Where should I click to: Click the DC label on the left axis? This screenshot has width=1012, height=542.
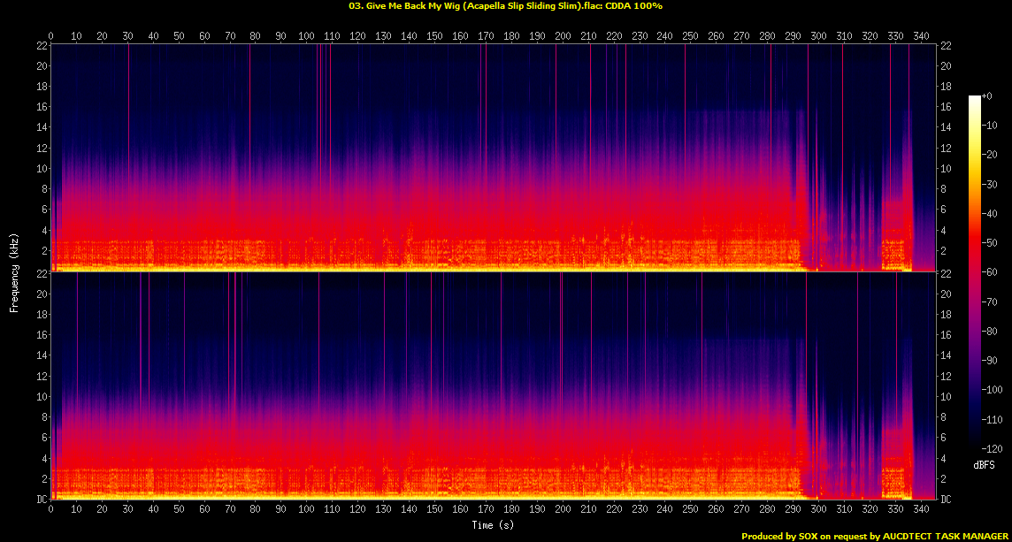point(41,500)
